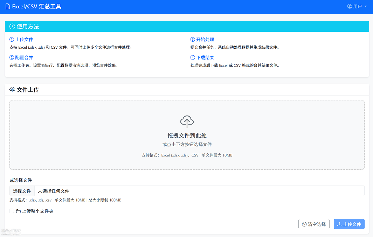Click the info icon beside 使用方法

point(12,27)
